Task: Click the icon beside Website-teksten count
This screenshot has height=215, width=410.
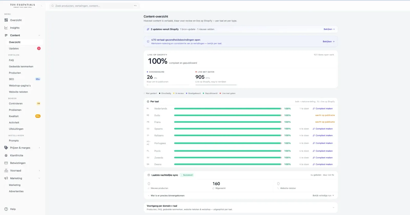Action: [278, 188]
